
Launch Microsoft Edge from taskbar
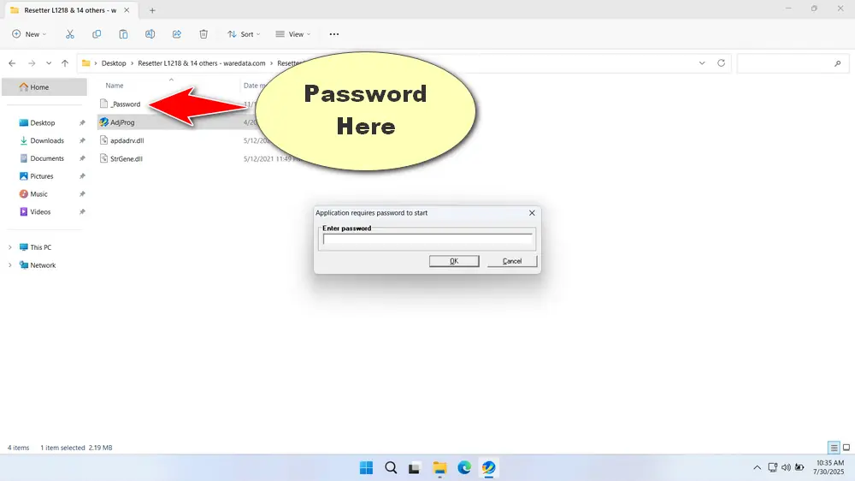(x=464, y=468)
